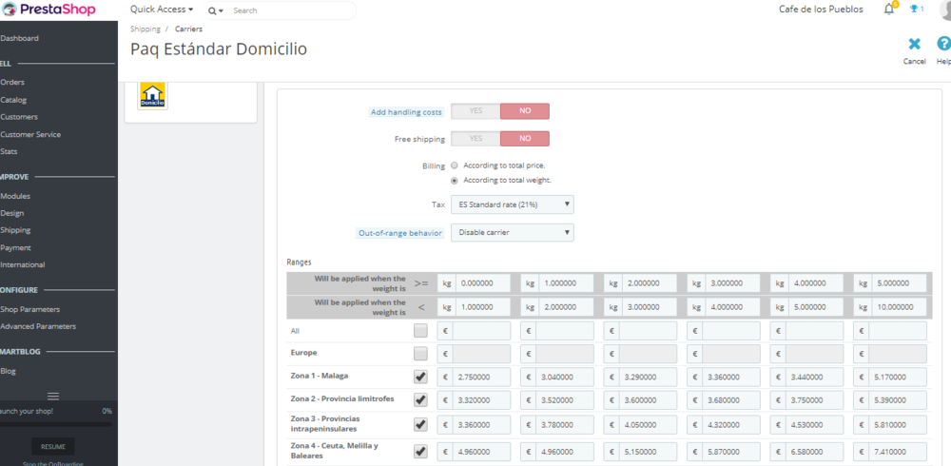Uncheck Zona 3 - Provincias intrapeninsulares checkbox
Image resolution: width=951 pixels, height=466 pixels.
pos(420,424)
